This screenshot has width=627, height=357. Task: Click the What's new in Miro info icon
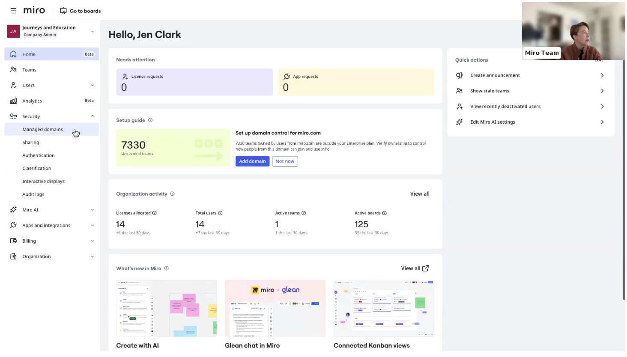tap(167, 268)
